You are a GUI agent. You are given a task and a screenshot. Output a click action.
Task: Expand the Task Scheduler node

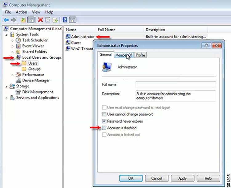point(13,40)
